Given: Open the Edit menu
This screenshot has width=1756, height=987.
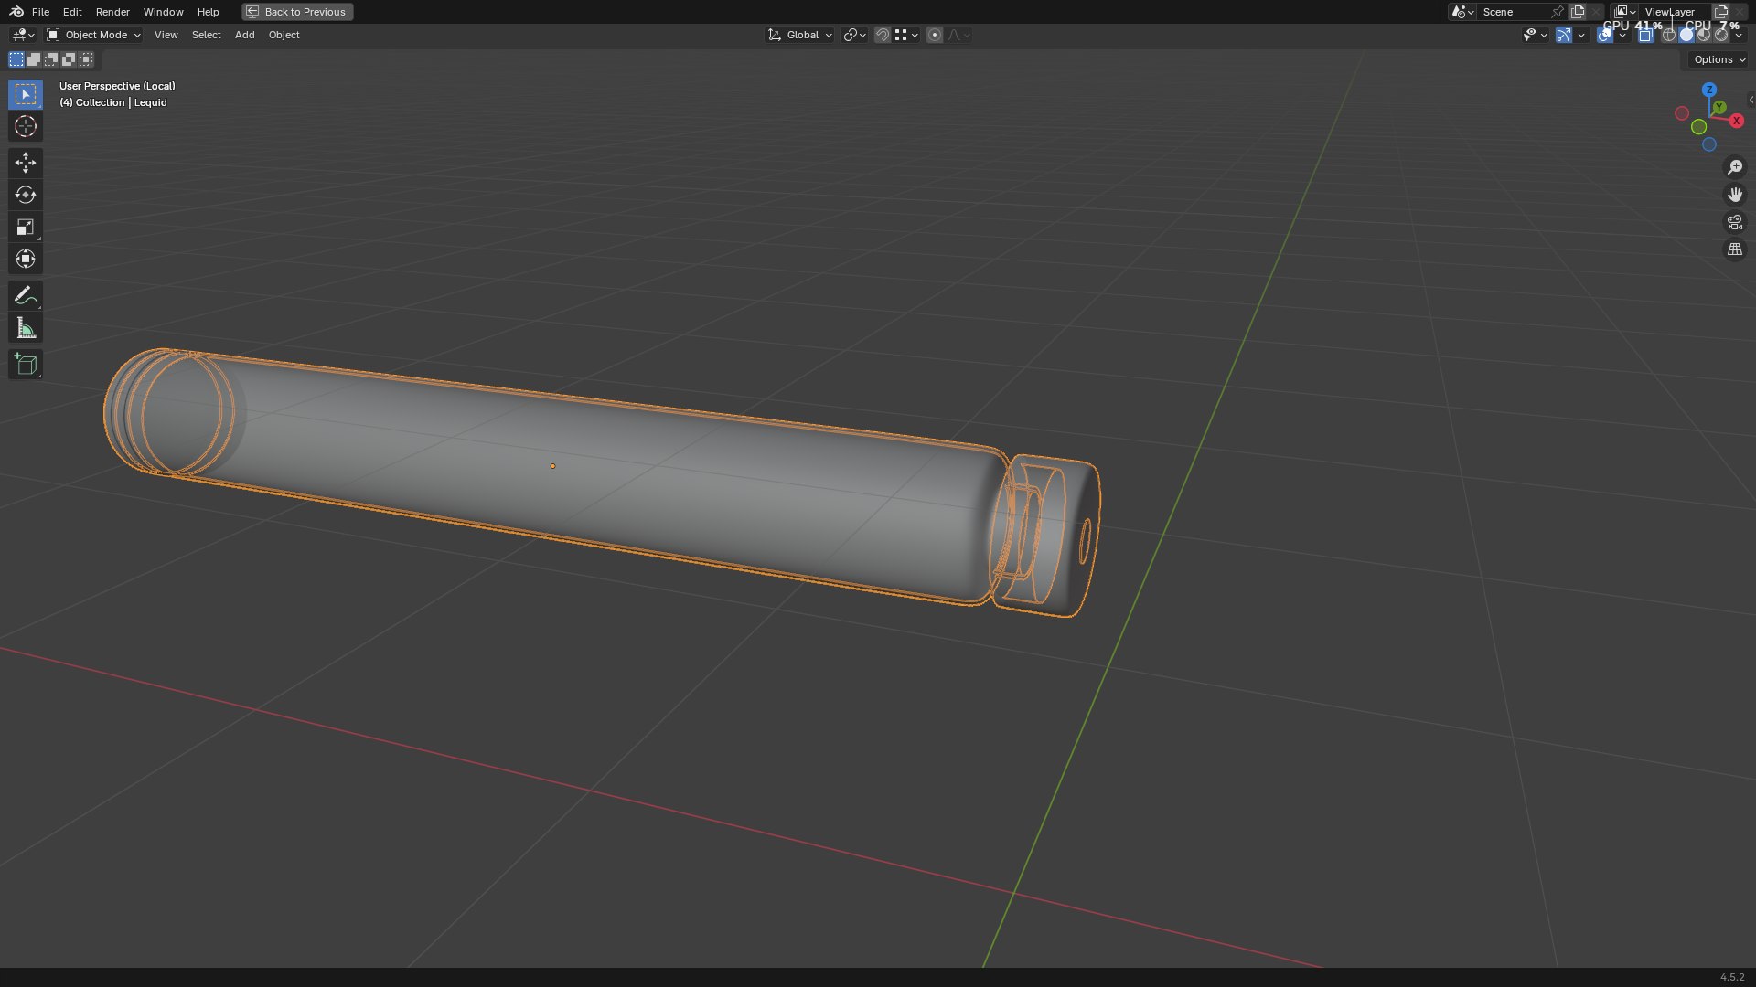Looking at the screenshot, I should 72,12.
